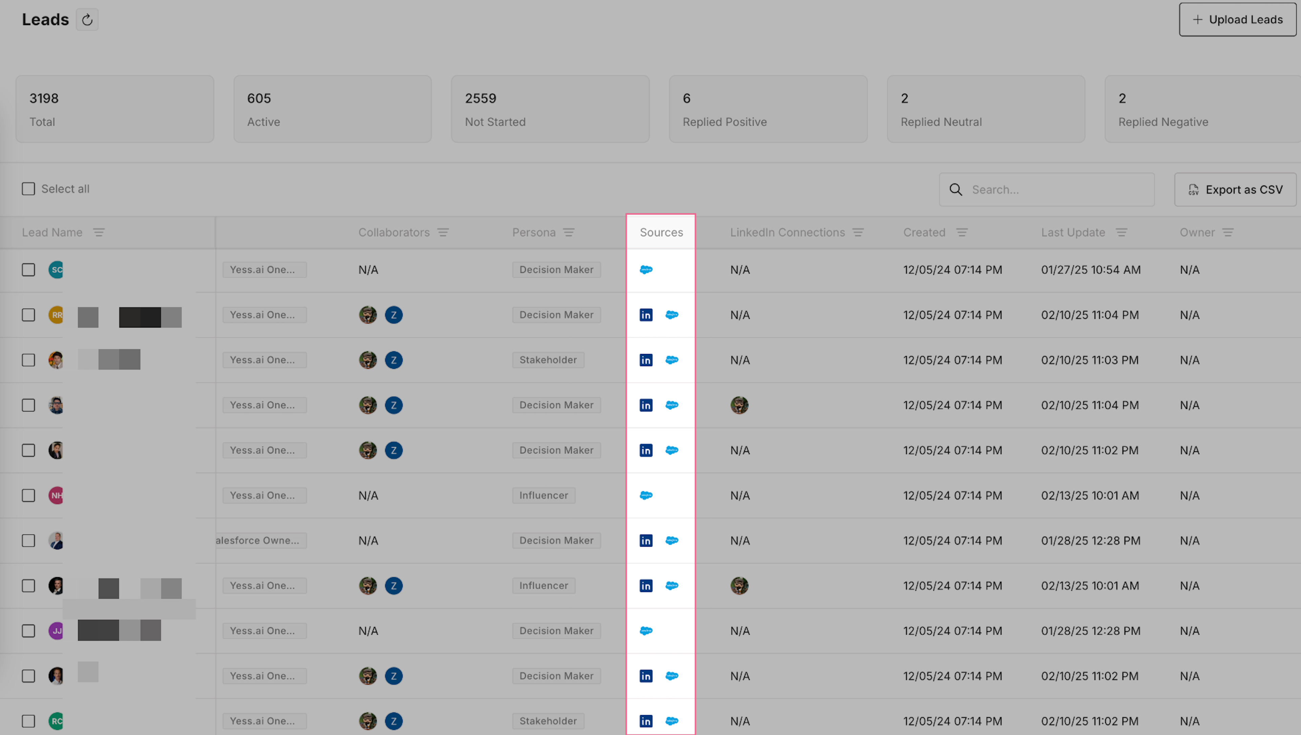1301x735 pixels.
Task: Select the Not Started stat card
Action: (550, 109)
